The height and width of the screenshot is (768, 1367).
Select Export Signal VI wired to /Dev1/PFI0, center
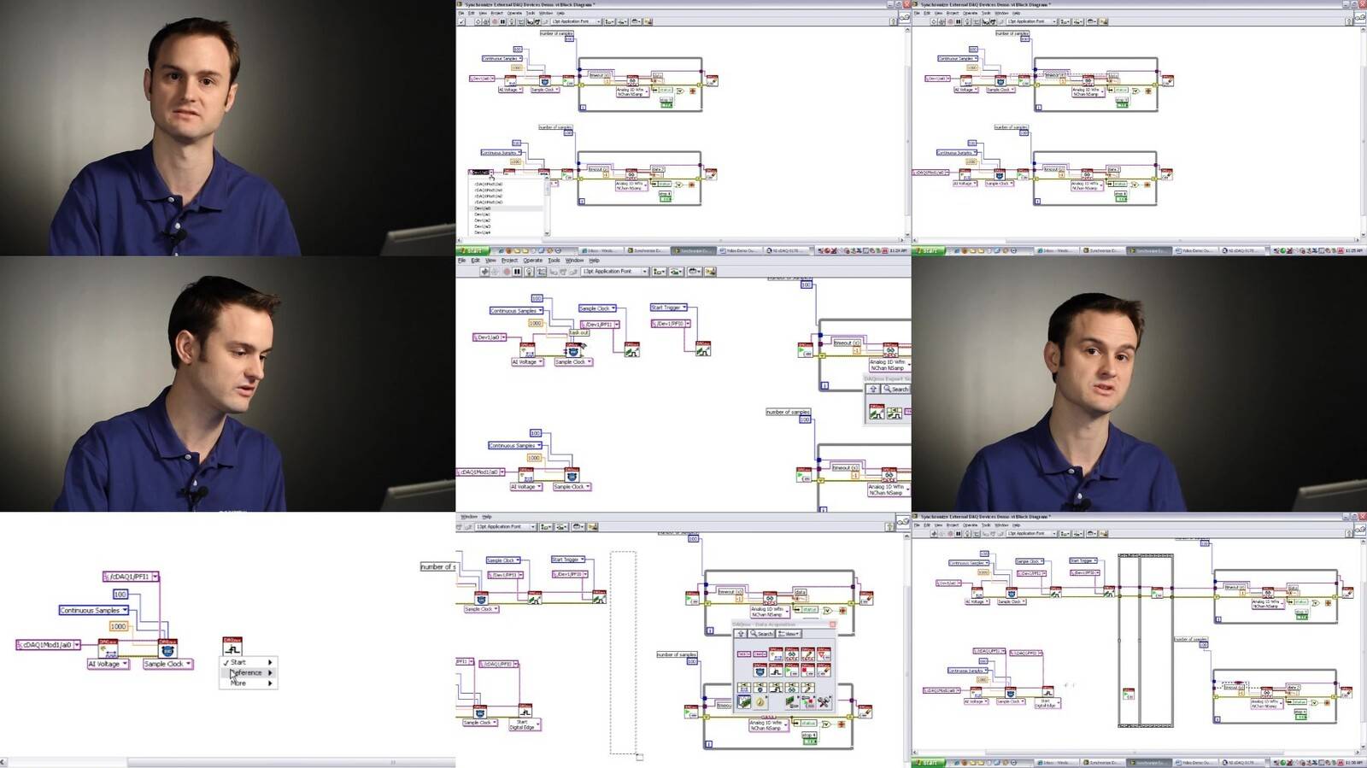703,349
